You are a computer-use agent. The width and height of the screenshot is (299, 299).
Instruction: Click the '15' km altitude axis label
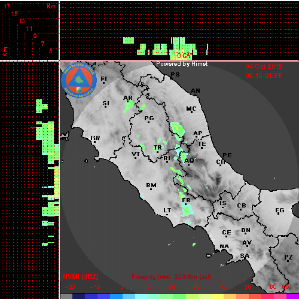pos(14,14)
